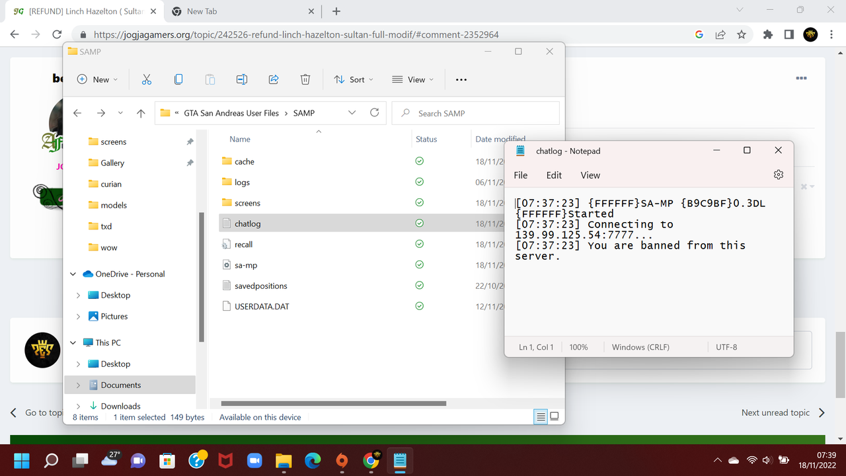Sort files by Date modified column
The image size is (846, 476).
tap(500, 139)
